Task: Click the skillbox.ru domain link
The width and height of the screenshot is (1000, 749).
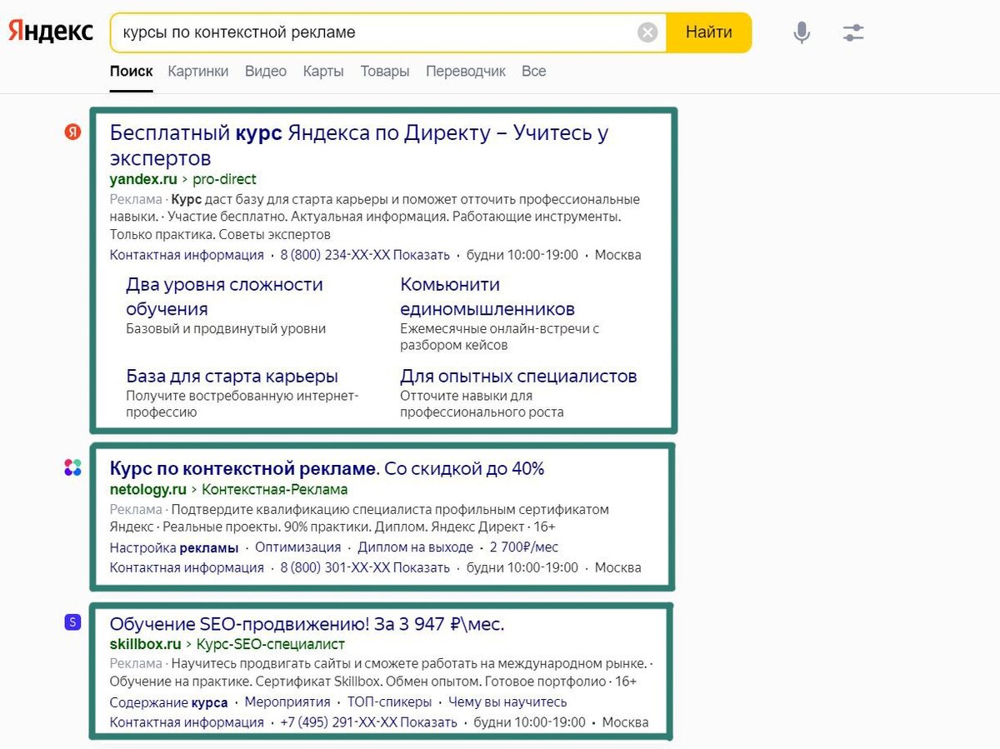Action: point(146,644)
